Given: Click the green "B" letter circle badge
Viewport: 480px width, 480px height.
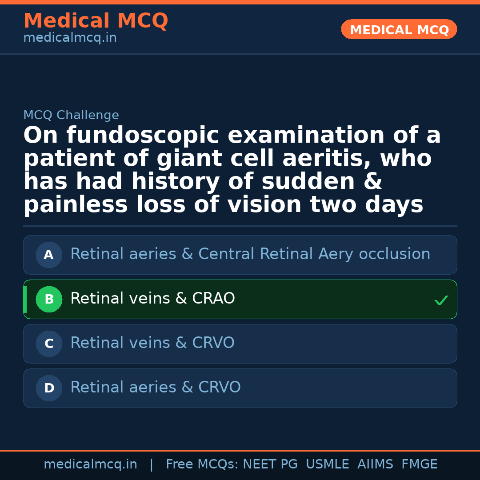Looking at the screenshot, I should [x=49, y=300].
